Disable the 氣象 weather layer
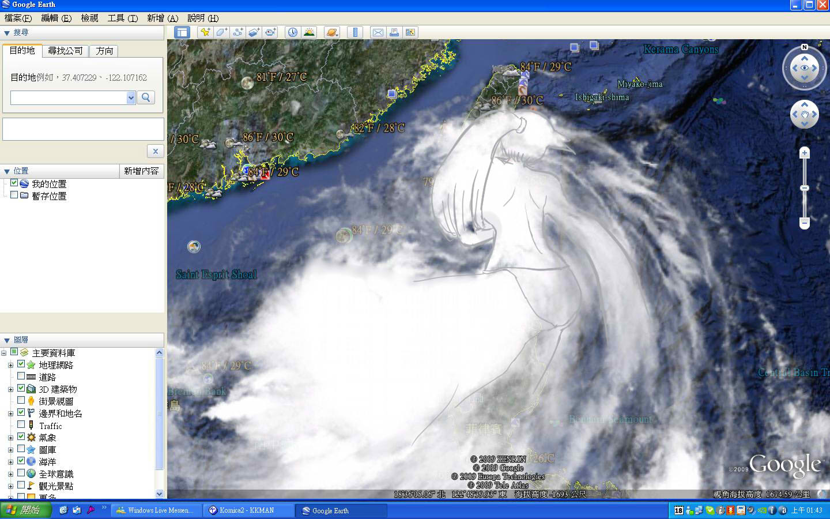 click(x=21, y=437)
